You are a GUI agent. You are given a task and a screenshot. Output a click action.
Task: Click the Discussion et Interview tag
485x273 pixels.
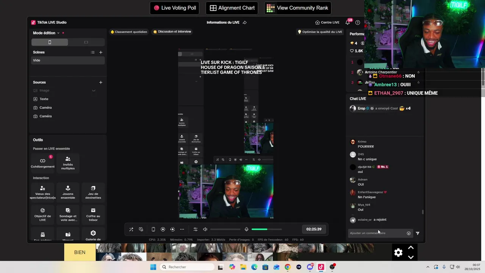(172, 32)
